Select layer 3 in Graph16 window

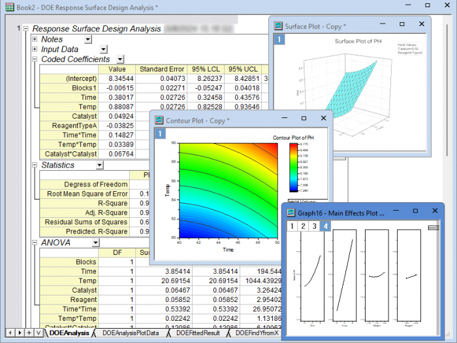pyautogui.click(x=314, y=226)
